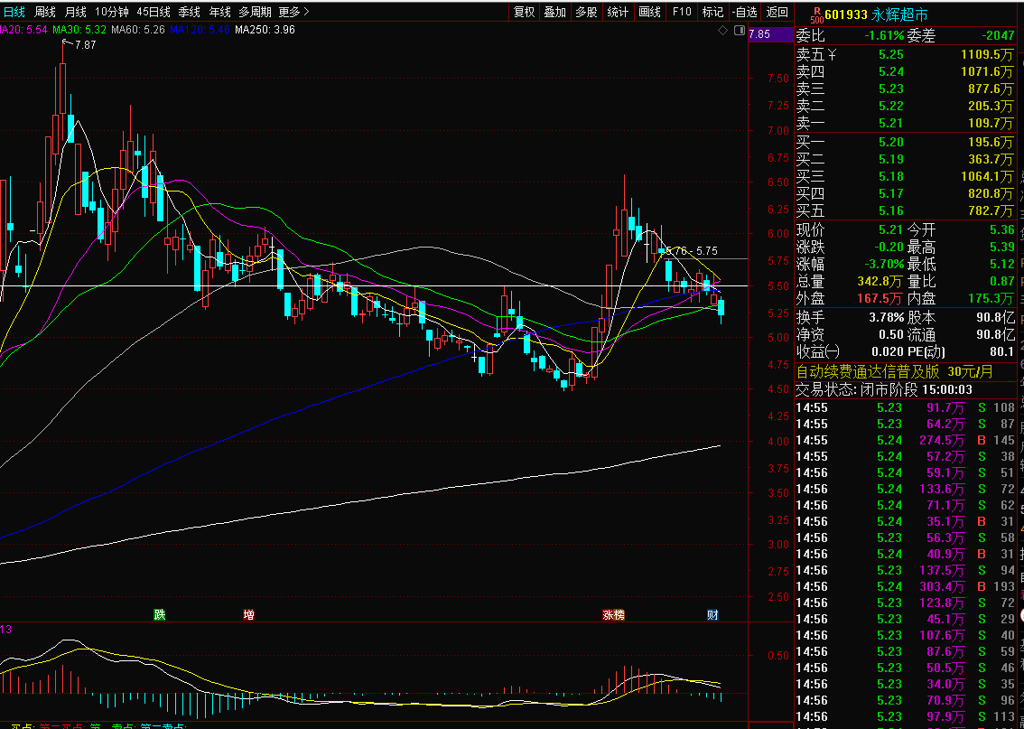Click the 标记 mark button
Viewport: 1024px width, 729px height.
[x=712, y=12]
